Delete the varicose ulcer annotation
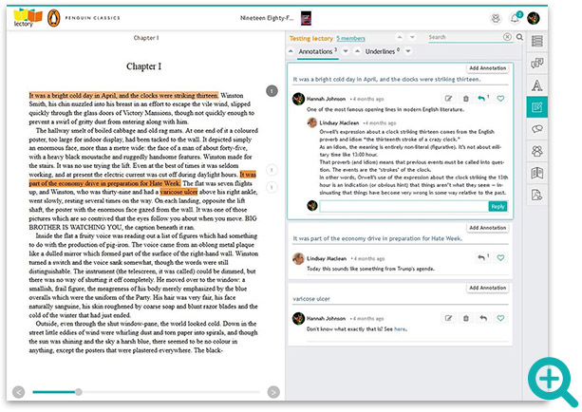The height and width of the screenshot is (412, 582). coord(466,318)
